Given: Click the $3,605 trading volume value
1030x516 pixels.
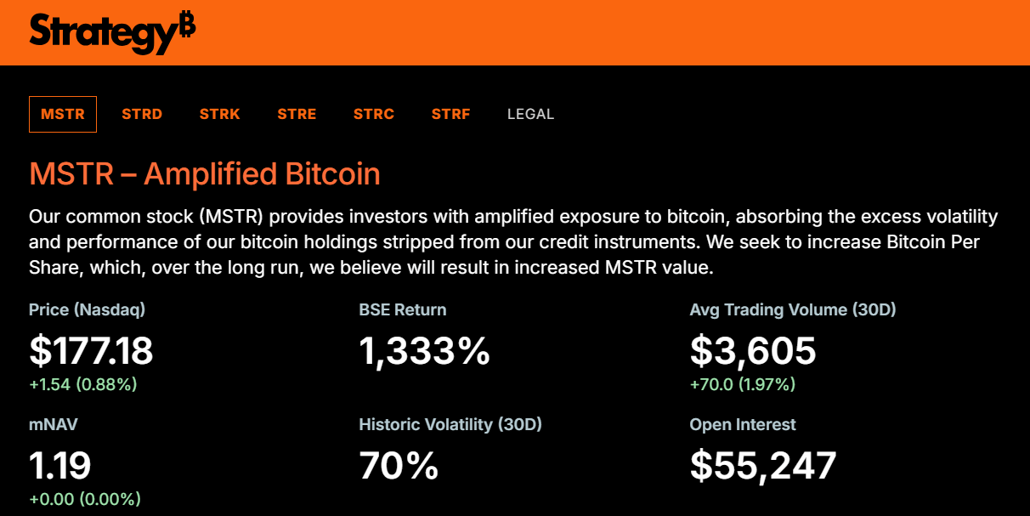Looking at the screenshot, I should click(753, 350).
